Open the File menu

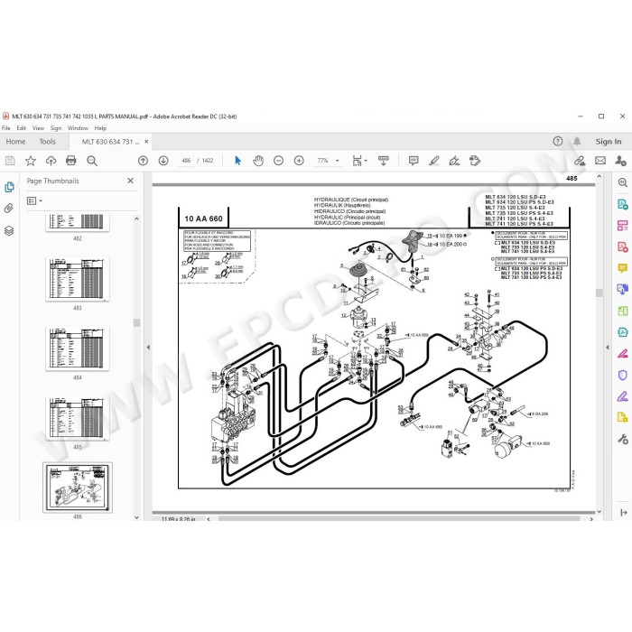6,128
